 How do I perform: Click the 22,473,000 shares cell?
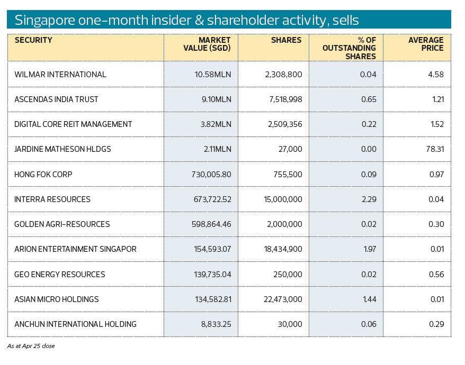(x=283, y=299)
